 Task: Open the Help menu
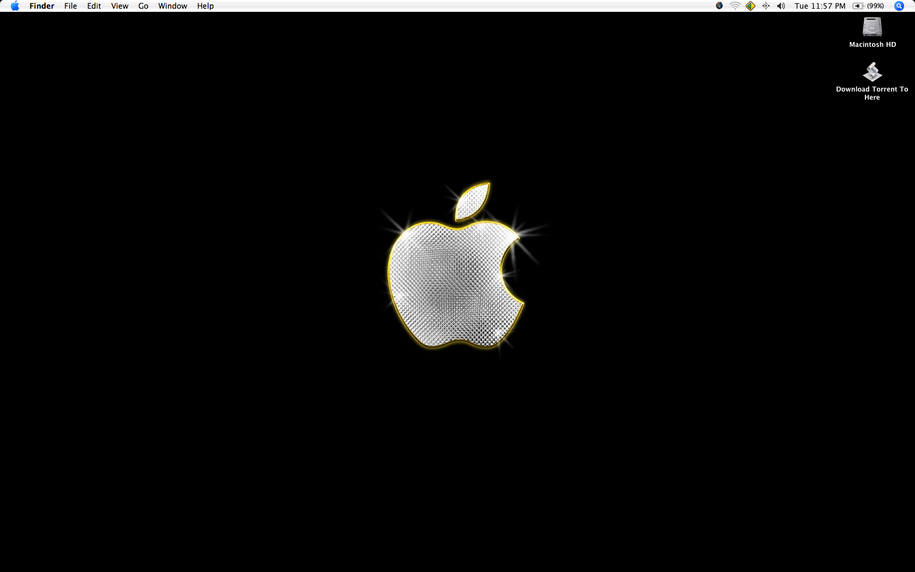(x=205, y=5)
